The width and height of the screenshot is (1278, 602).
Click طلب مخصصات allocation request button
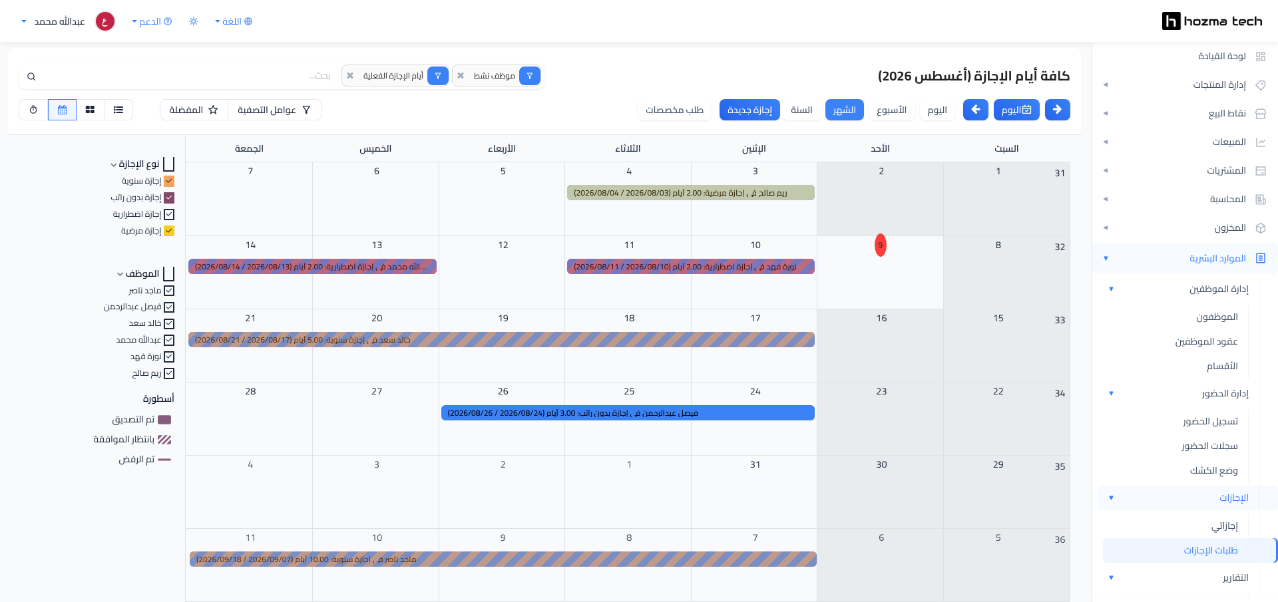tap(674, 110)
